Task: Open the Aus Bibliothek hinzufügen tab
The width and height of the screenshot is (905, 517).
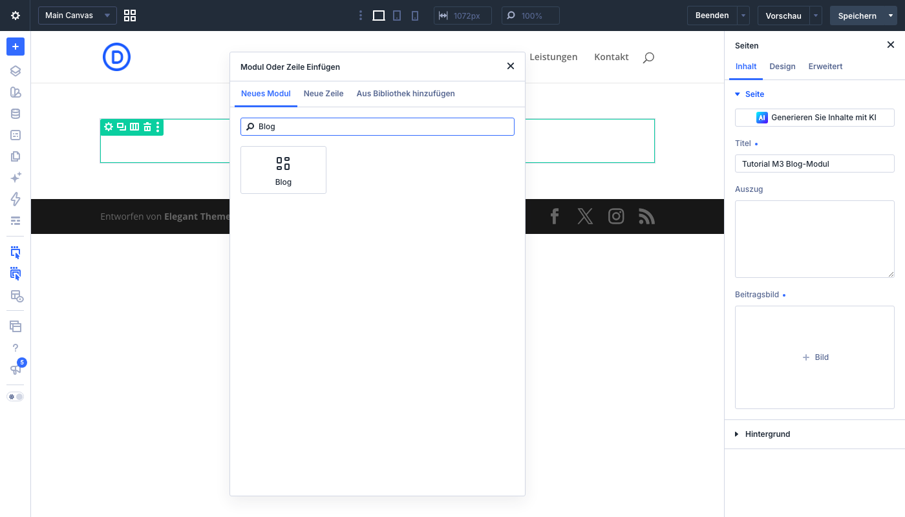Action: tap(405, 94)
